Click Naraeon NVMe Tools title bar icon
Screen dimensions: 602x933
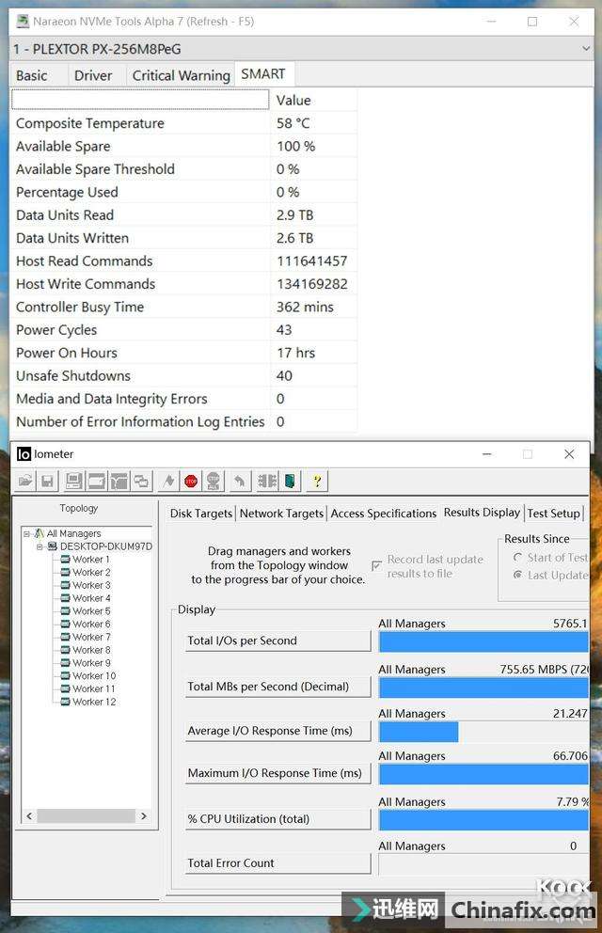point(23,22)
